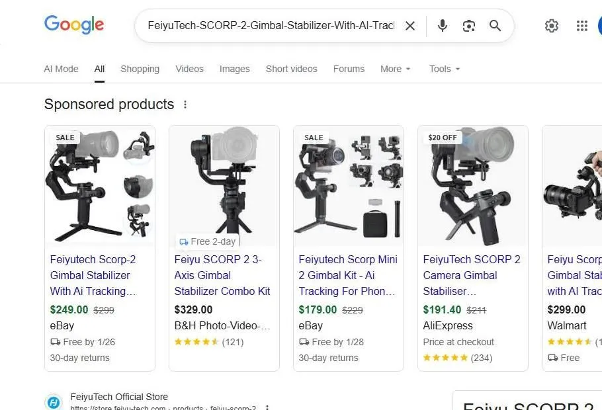This screenshot has height=410, width=602.
Task: Click the $299.00 Walmart price
Action: [x=566, y=309]
